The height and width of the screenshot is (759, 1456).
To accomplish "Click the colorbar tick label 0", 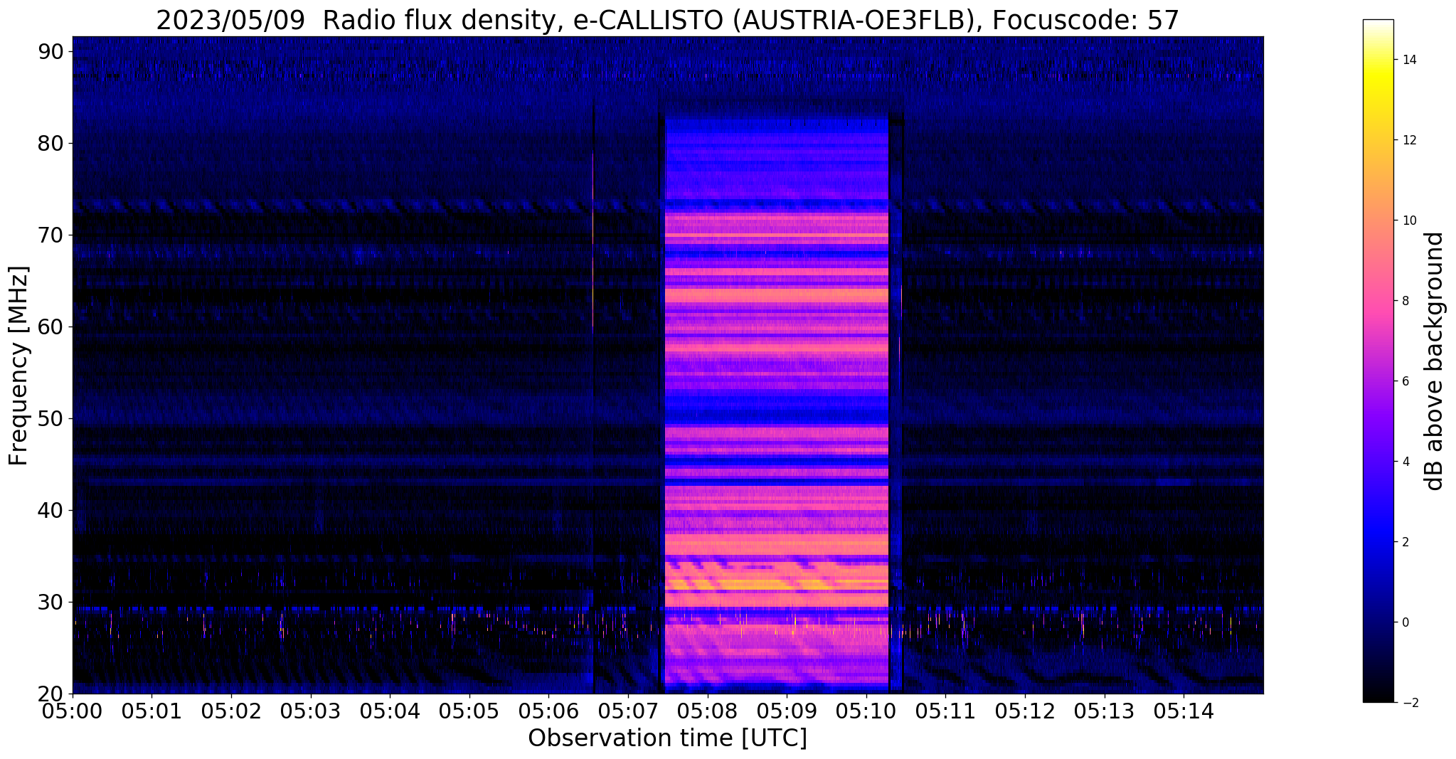I will tap(1404, 622).
